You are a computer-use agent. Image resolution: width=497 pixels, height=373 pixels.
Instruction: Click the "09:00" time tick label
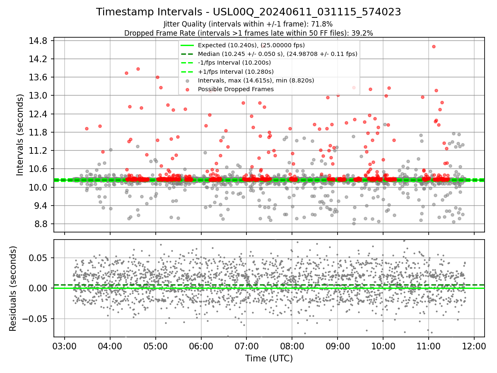pyautogui.click(x=338, y=346)
